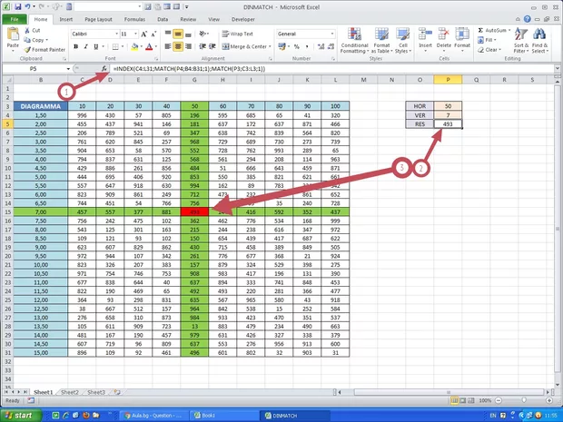Image resolution: width=563 pixels, height=422 pixels.
Task: Click the Windows Start button
Action: click(x=21, y=415)
